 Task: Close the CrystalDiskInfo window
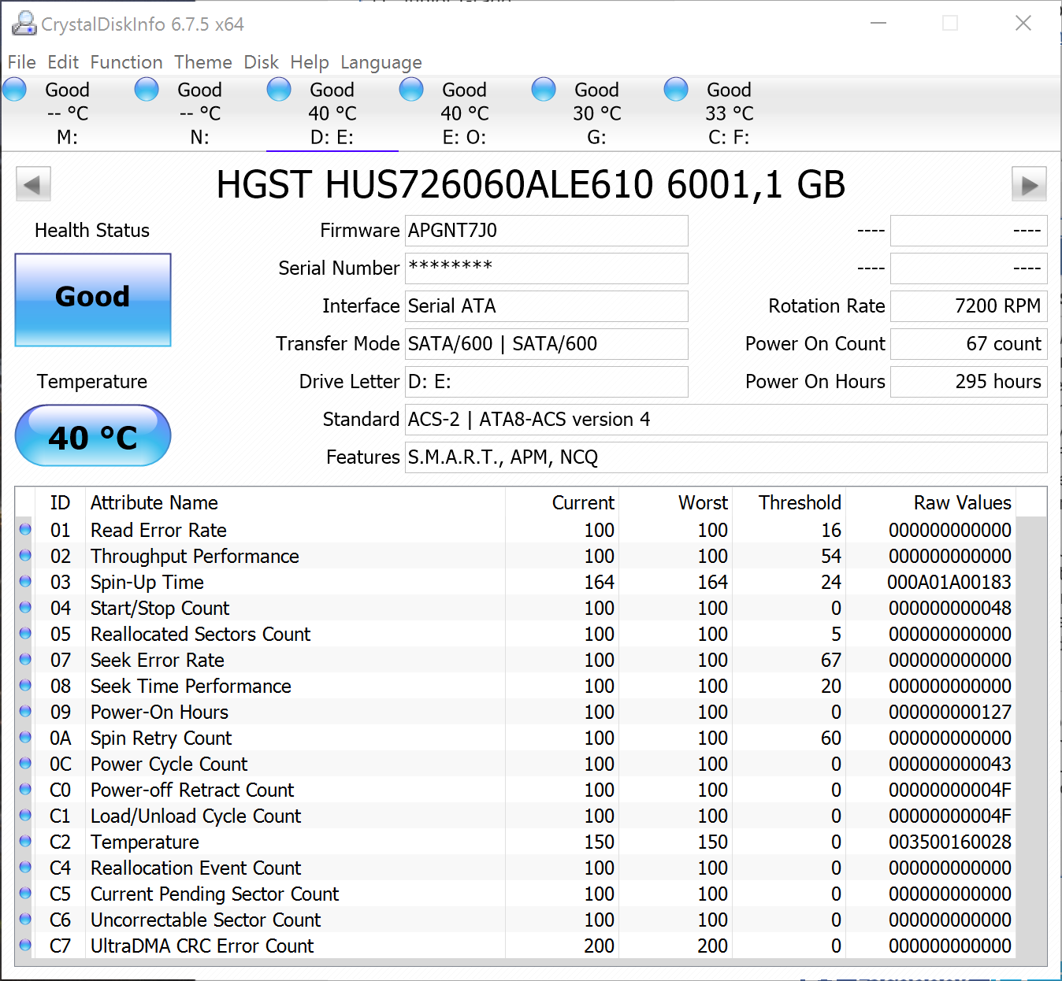click(x=1023, y=24)
